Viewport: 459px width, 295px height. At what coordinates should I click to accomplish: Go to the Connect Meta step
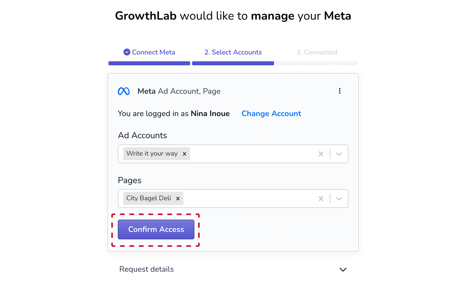(x=153, y=52)
